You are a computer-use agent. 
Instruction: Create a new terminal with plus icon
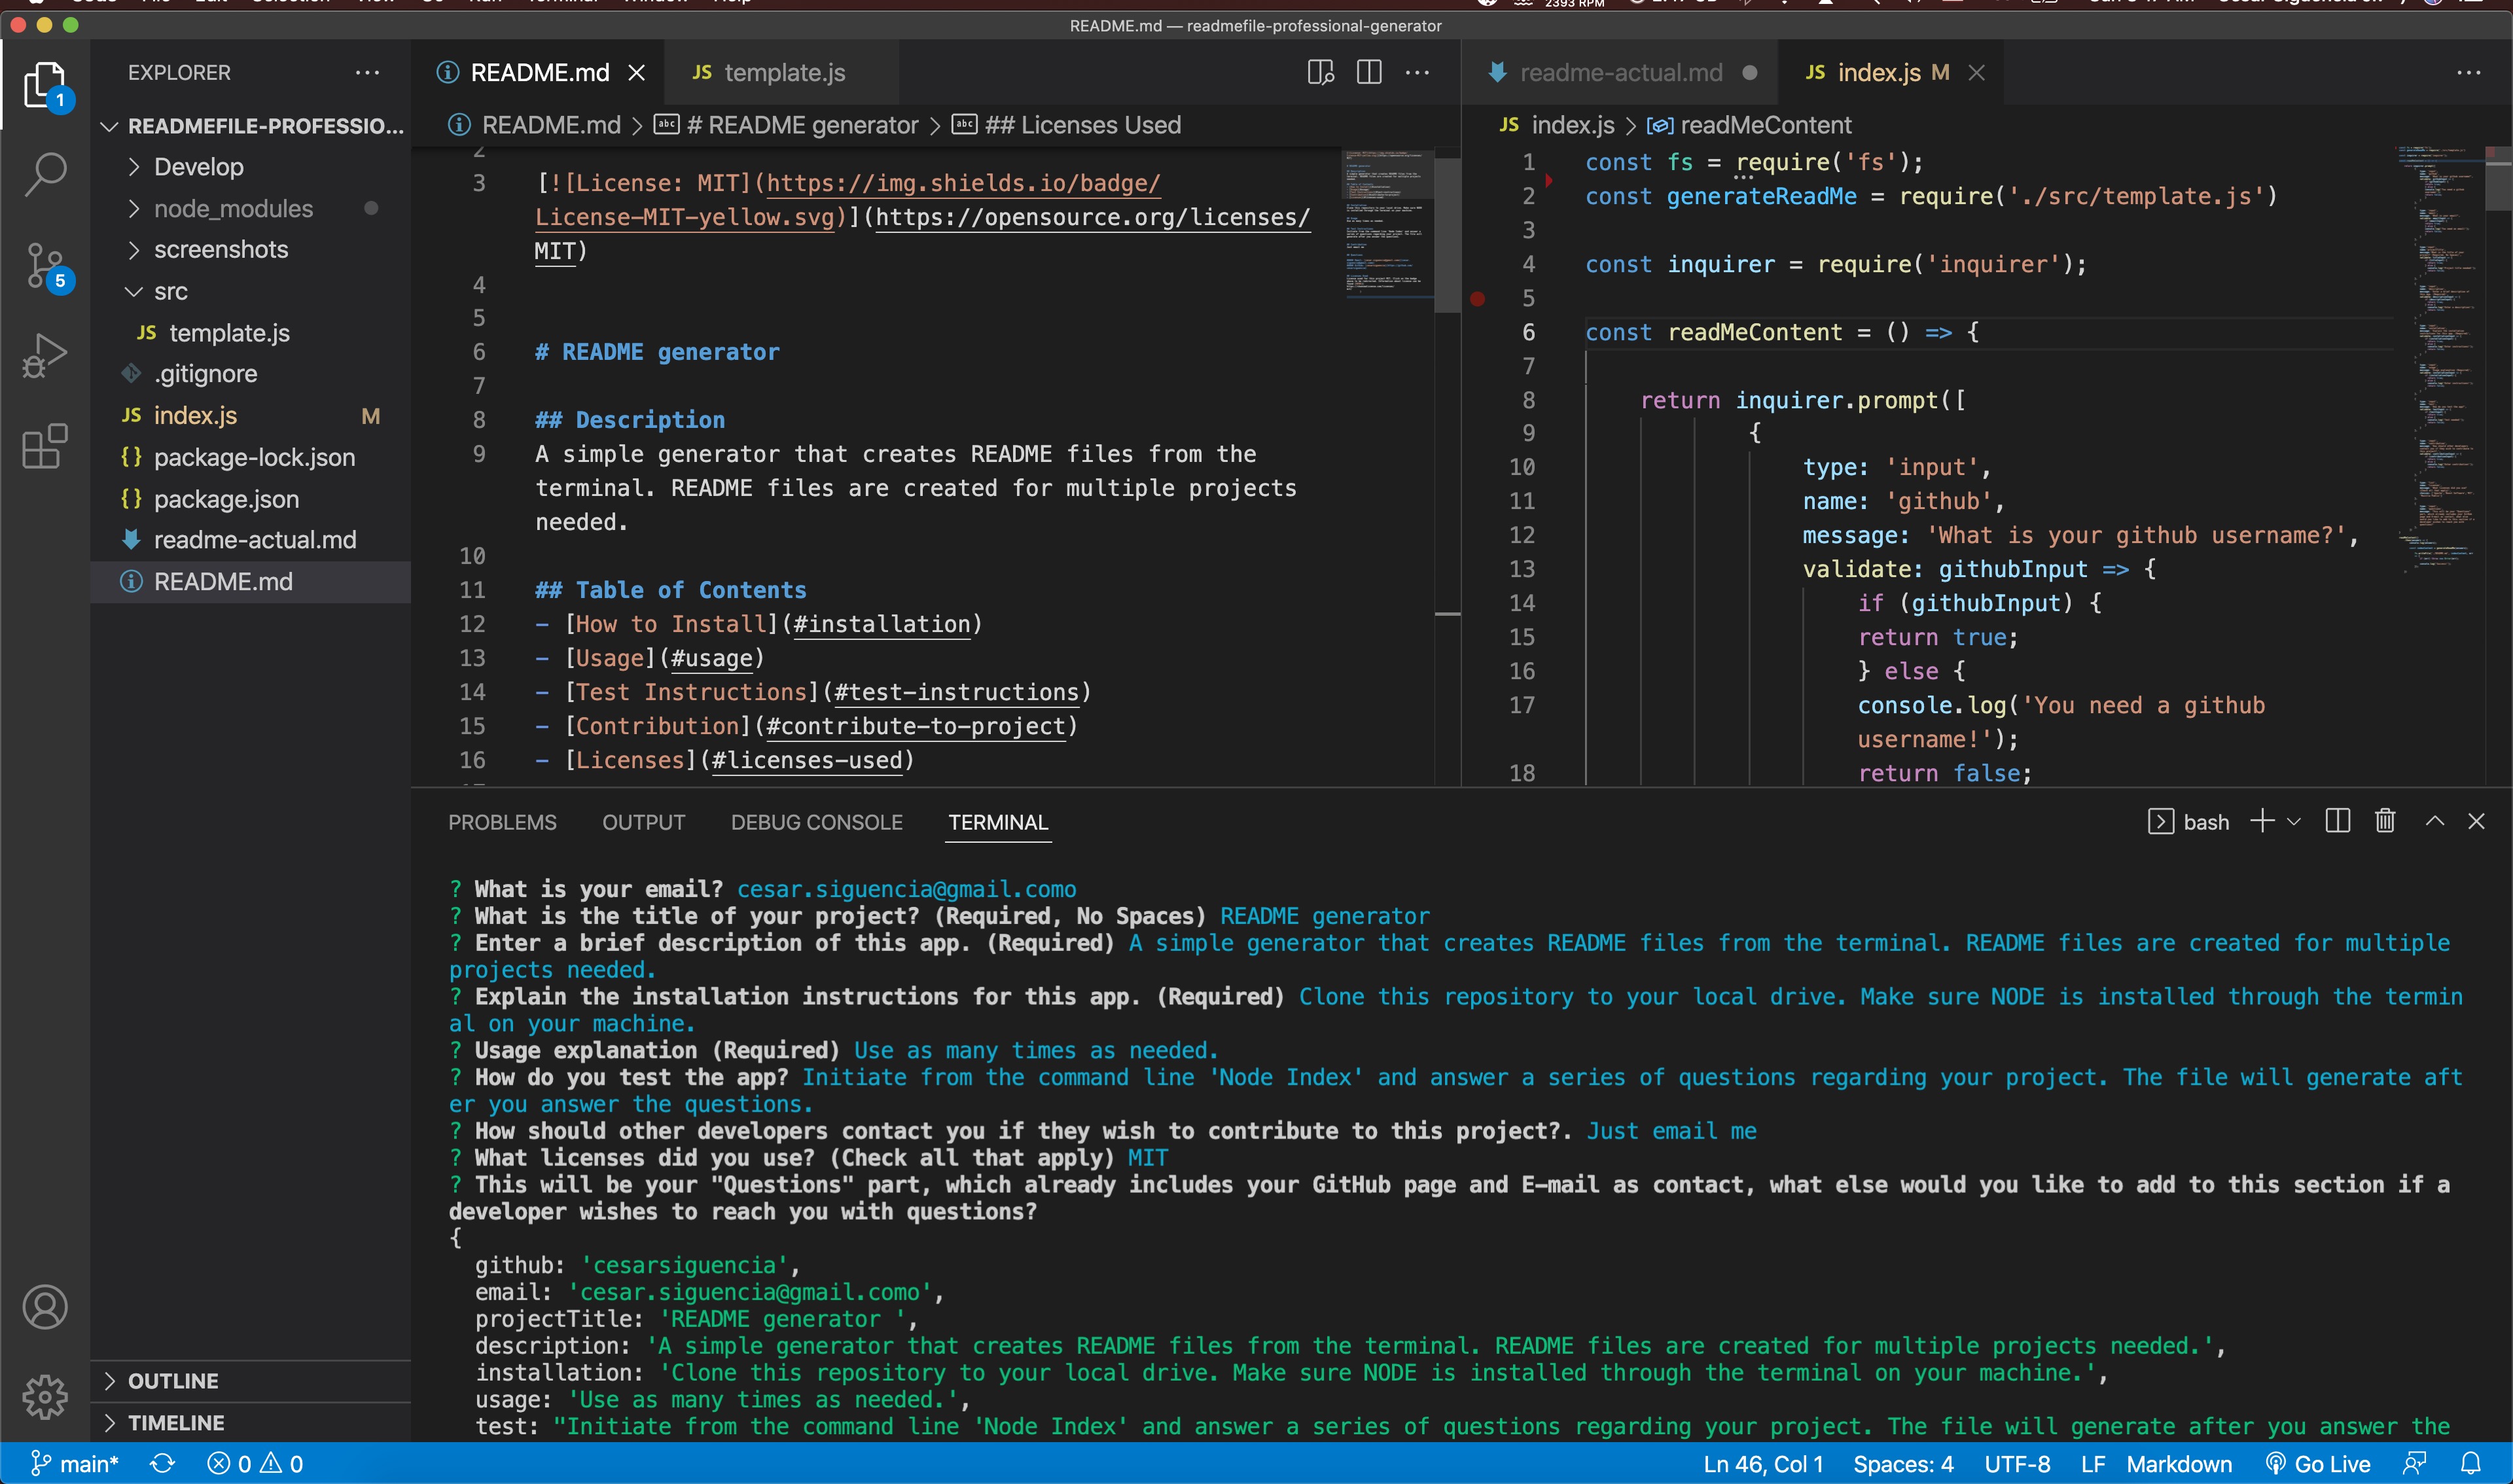tap(2262, 821)
